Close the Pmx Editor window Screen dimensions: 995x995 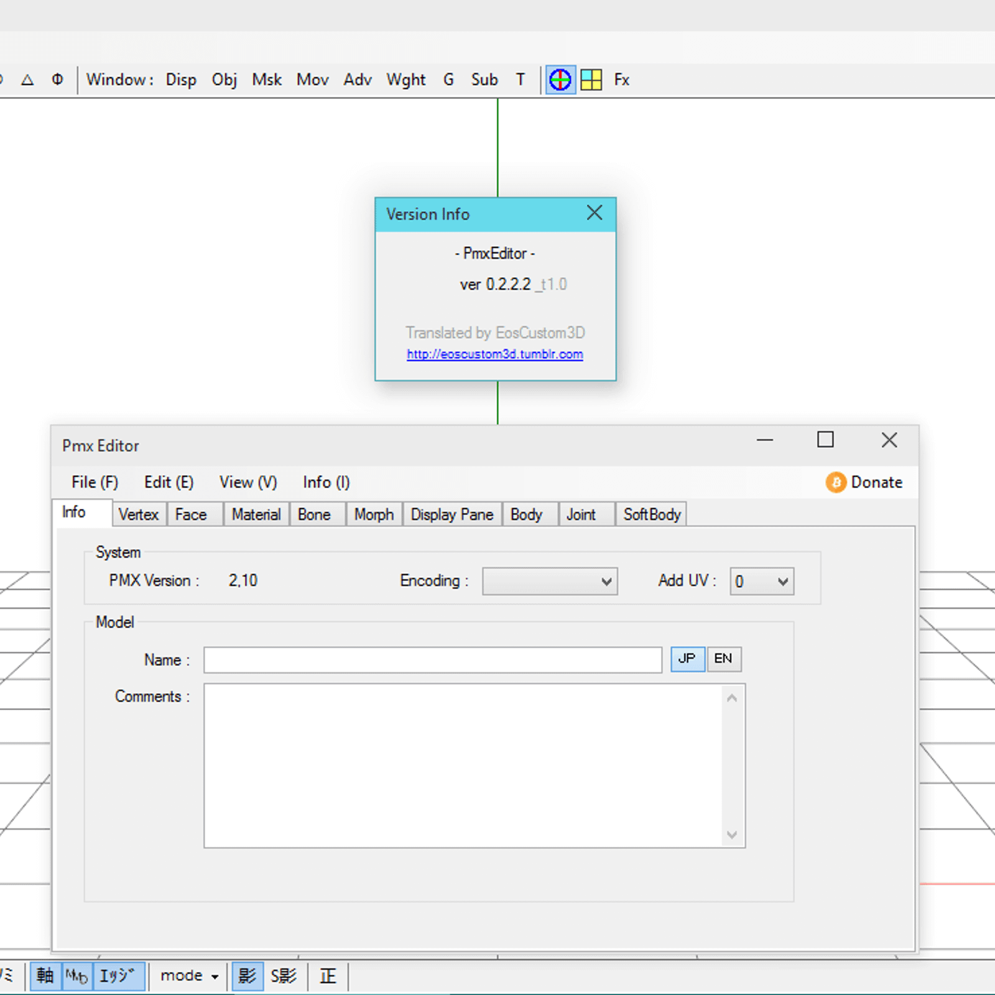(x=889, y=440)
